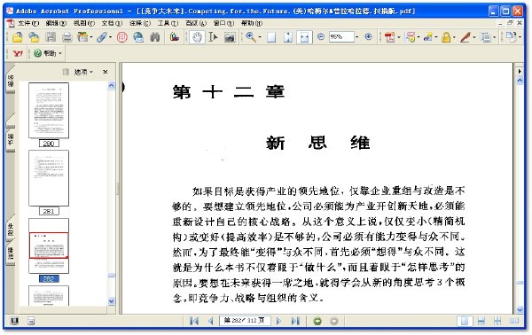
Task: Click the zoom in plus button
Action: (369, 36)
